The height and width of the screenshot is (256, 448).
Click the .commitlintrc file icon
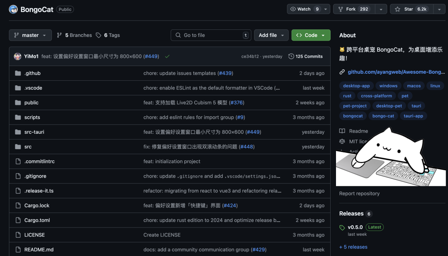click(18, 162)
